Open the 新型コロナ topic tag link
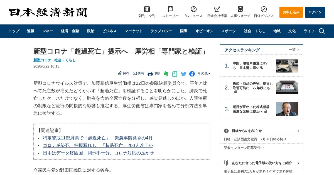The image size is (334, 175). point(42,60)
